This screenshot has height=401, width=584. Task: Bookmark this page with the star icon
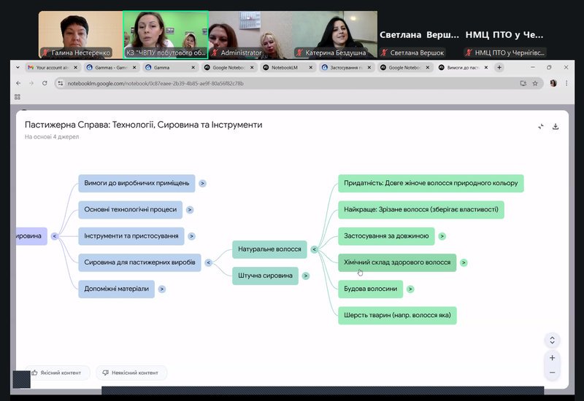(535, 83)
